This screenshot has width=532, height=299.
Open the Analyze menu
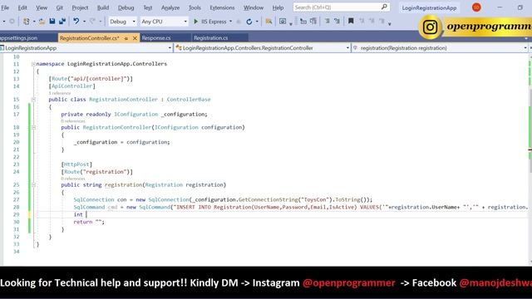(x=170, y=7)
